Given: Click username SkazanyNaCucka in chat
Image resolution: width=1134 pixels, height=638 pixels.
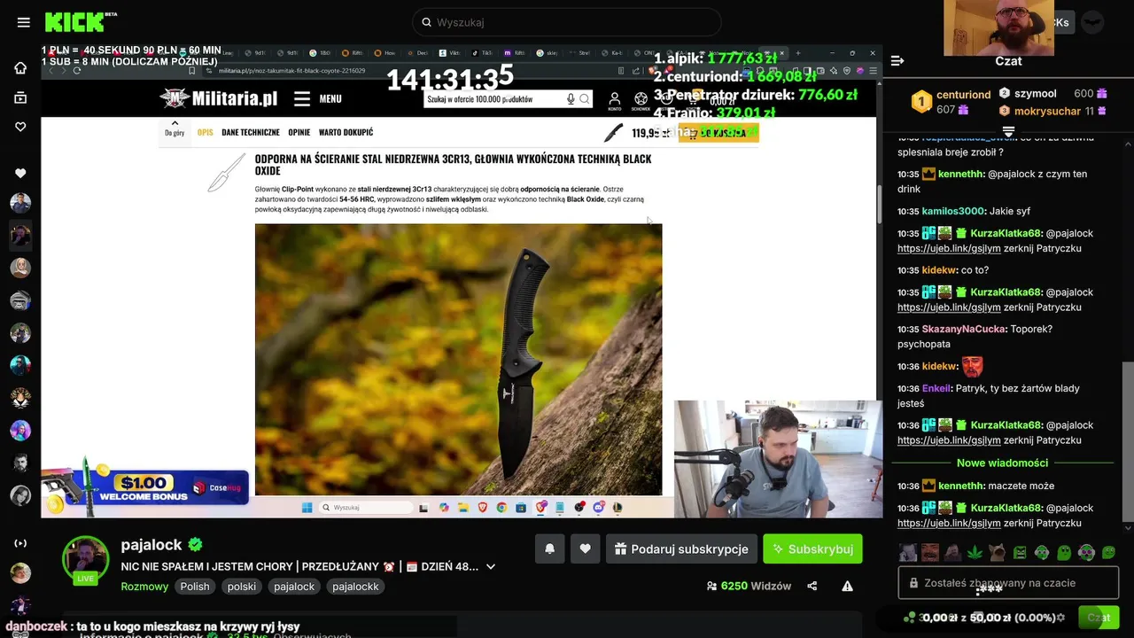Looking at the screenshot, I should tap(964, 329).
